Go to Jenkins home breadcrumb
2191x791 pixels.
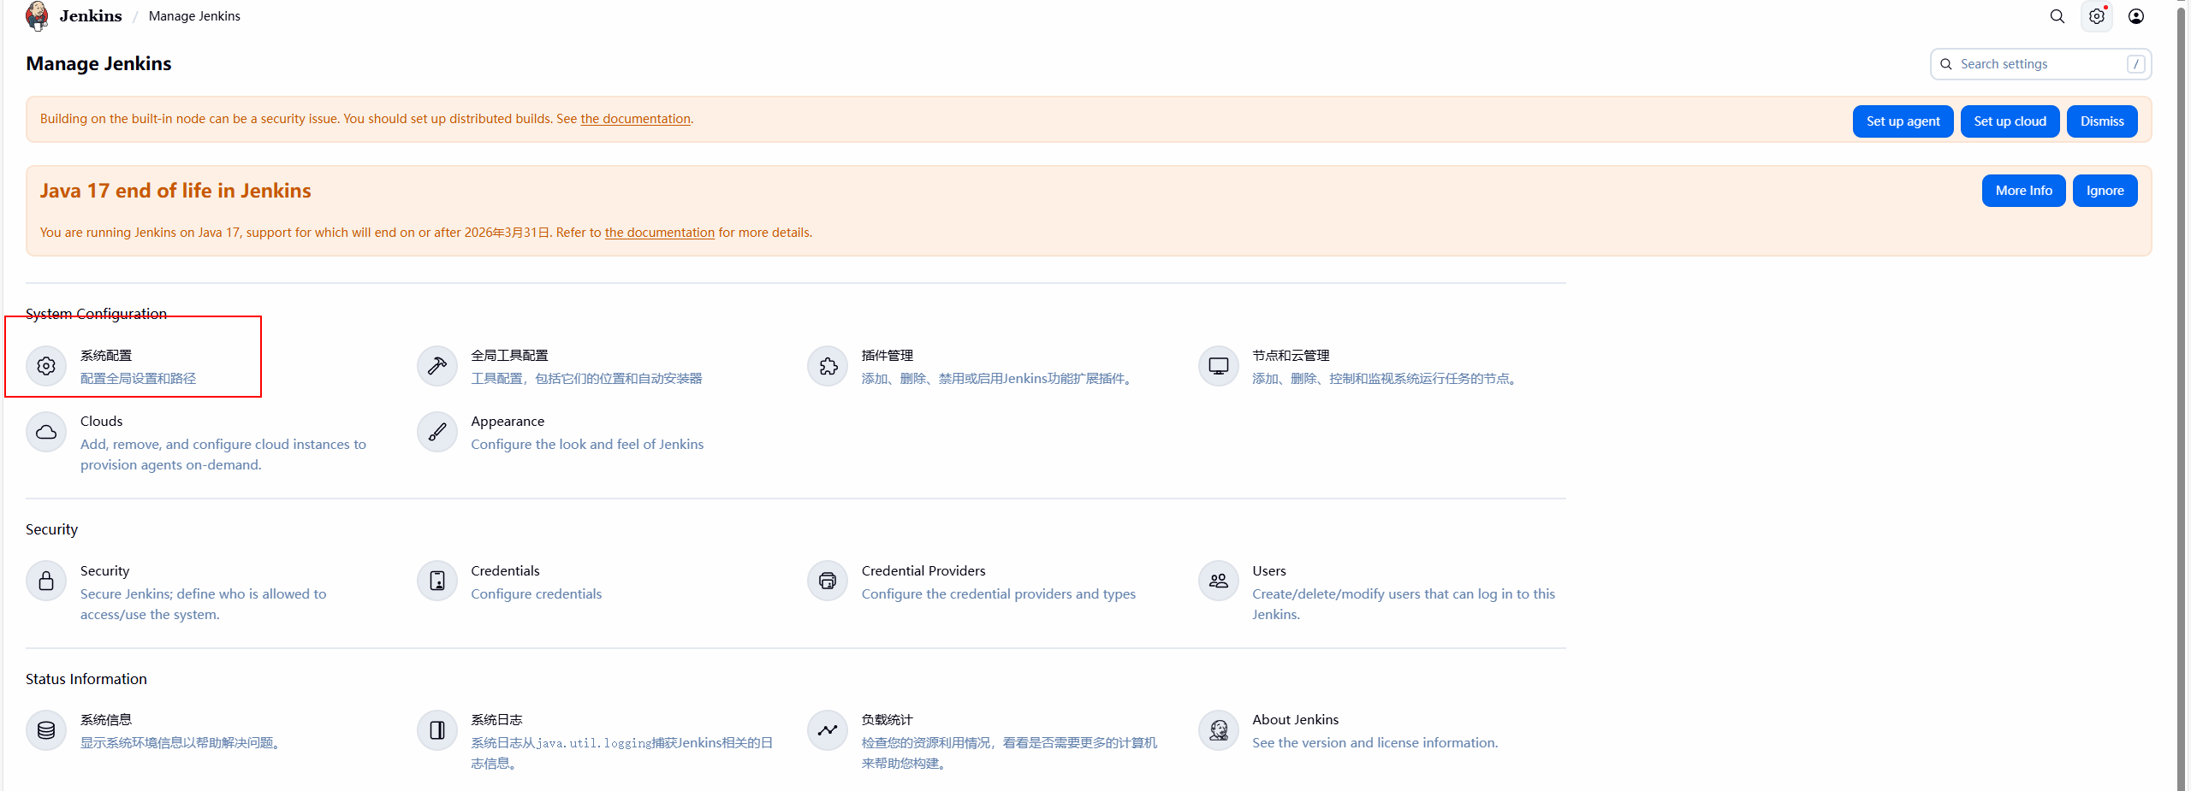(x=91, y=16)
